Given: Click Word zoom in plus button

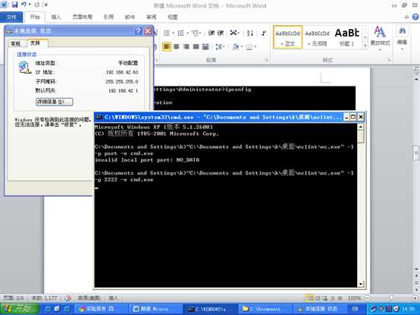Looking at the screenshot, I should (x=415, y=298).
